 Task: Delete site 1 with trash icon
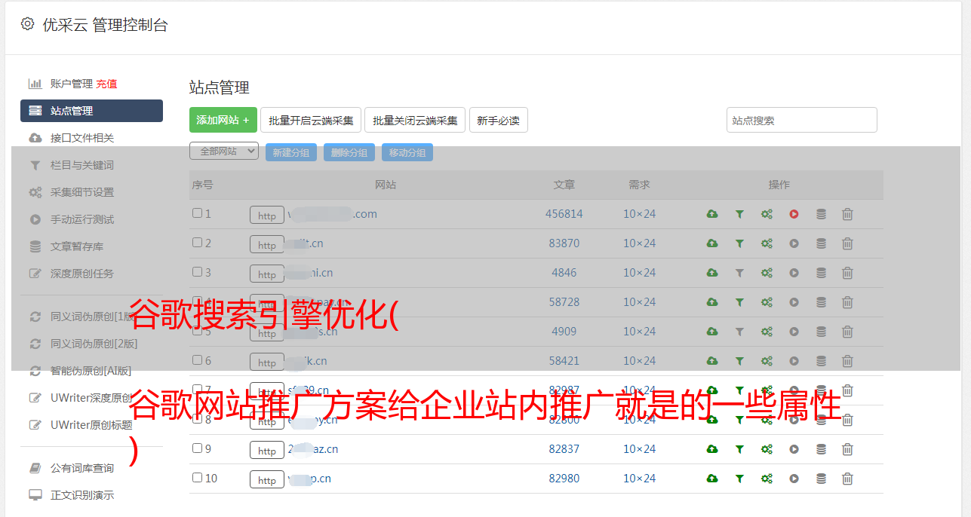point(847,214)
